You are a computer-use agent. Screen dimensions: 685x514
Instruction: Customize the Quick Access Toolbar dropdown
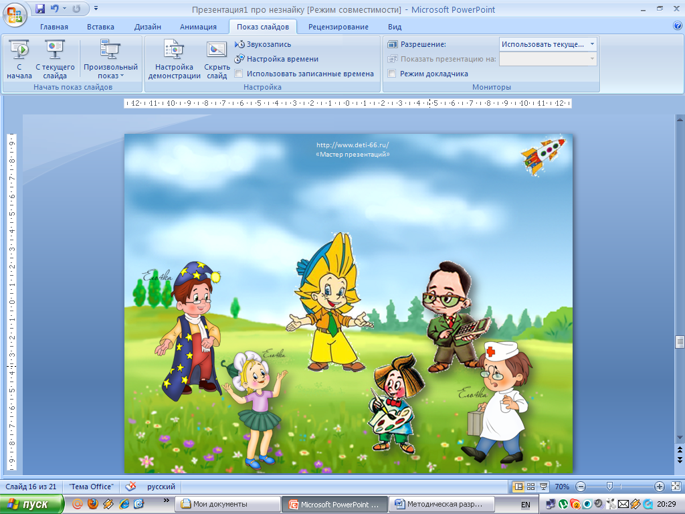pyautogui.click(x=96, y=9)
